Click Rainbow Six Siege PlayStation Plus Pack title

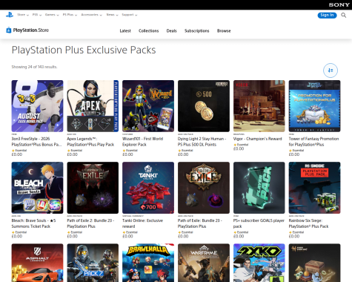coord(309,223)
